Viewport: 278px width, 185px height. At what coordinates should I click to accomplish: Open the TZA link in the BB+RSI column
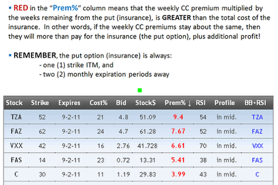click(258, 117)
